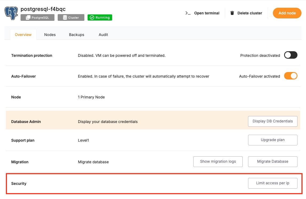Click the Upgrade plan button
This screenshot has height=199, width=306.
click(273, 140)
